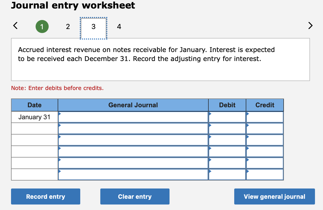Click the Record entry button
323x210 pixels.
click(45, 196)
